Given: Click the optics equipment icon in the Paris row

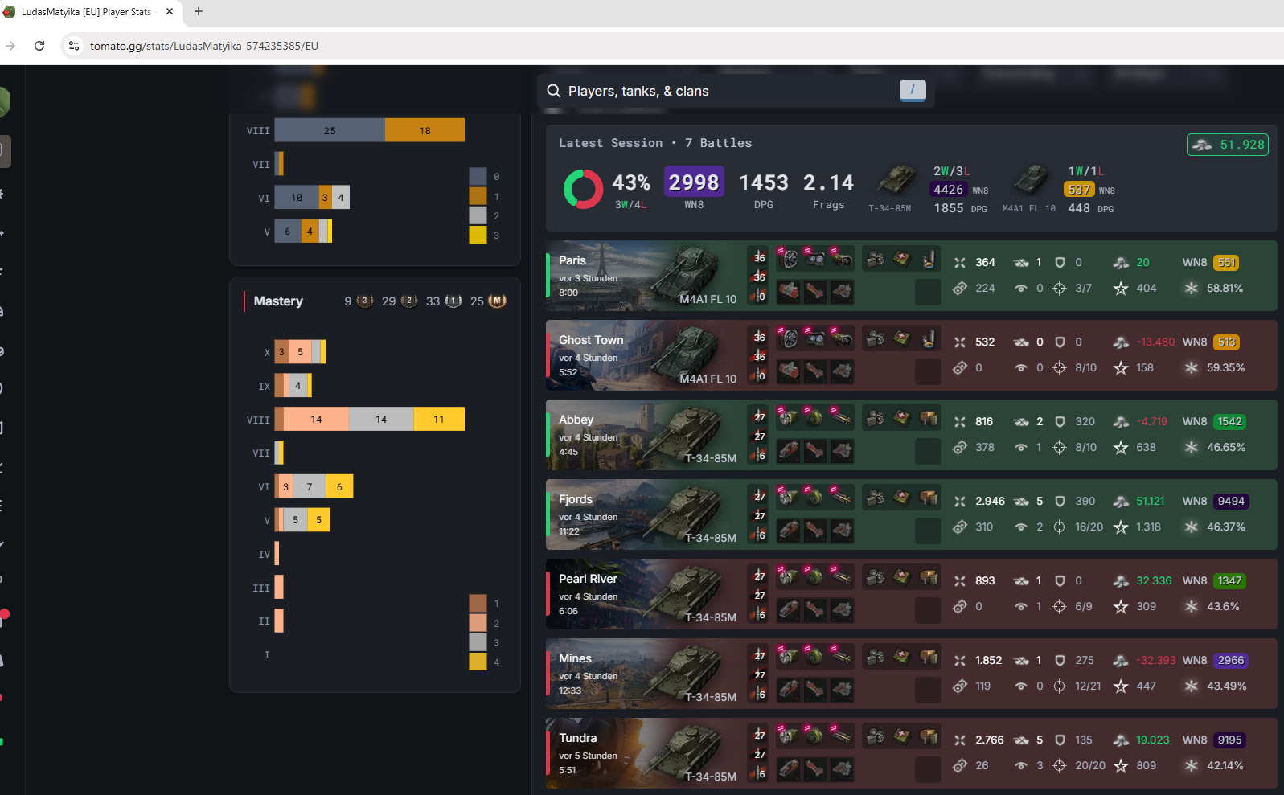Looking at the screenshot, I should coord(815,259).
